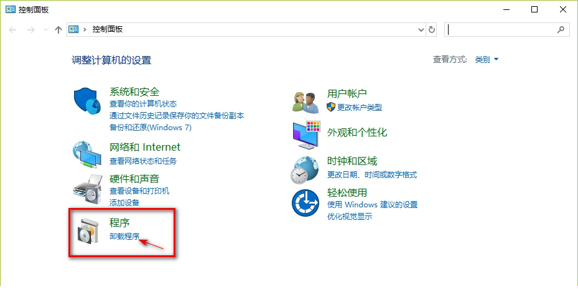The width and height of the screenshot is (578, 297).
Task: Click the Programs disc box icon
Action: click(x=89, y=230)
